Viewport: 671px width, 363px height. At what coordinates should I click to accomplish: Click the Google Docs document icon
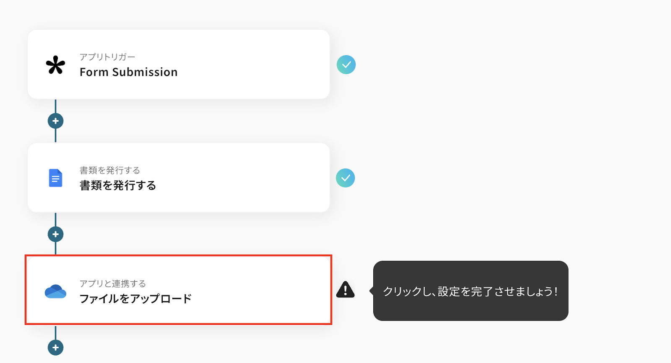[x=55, y=178]
